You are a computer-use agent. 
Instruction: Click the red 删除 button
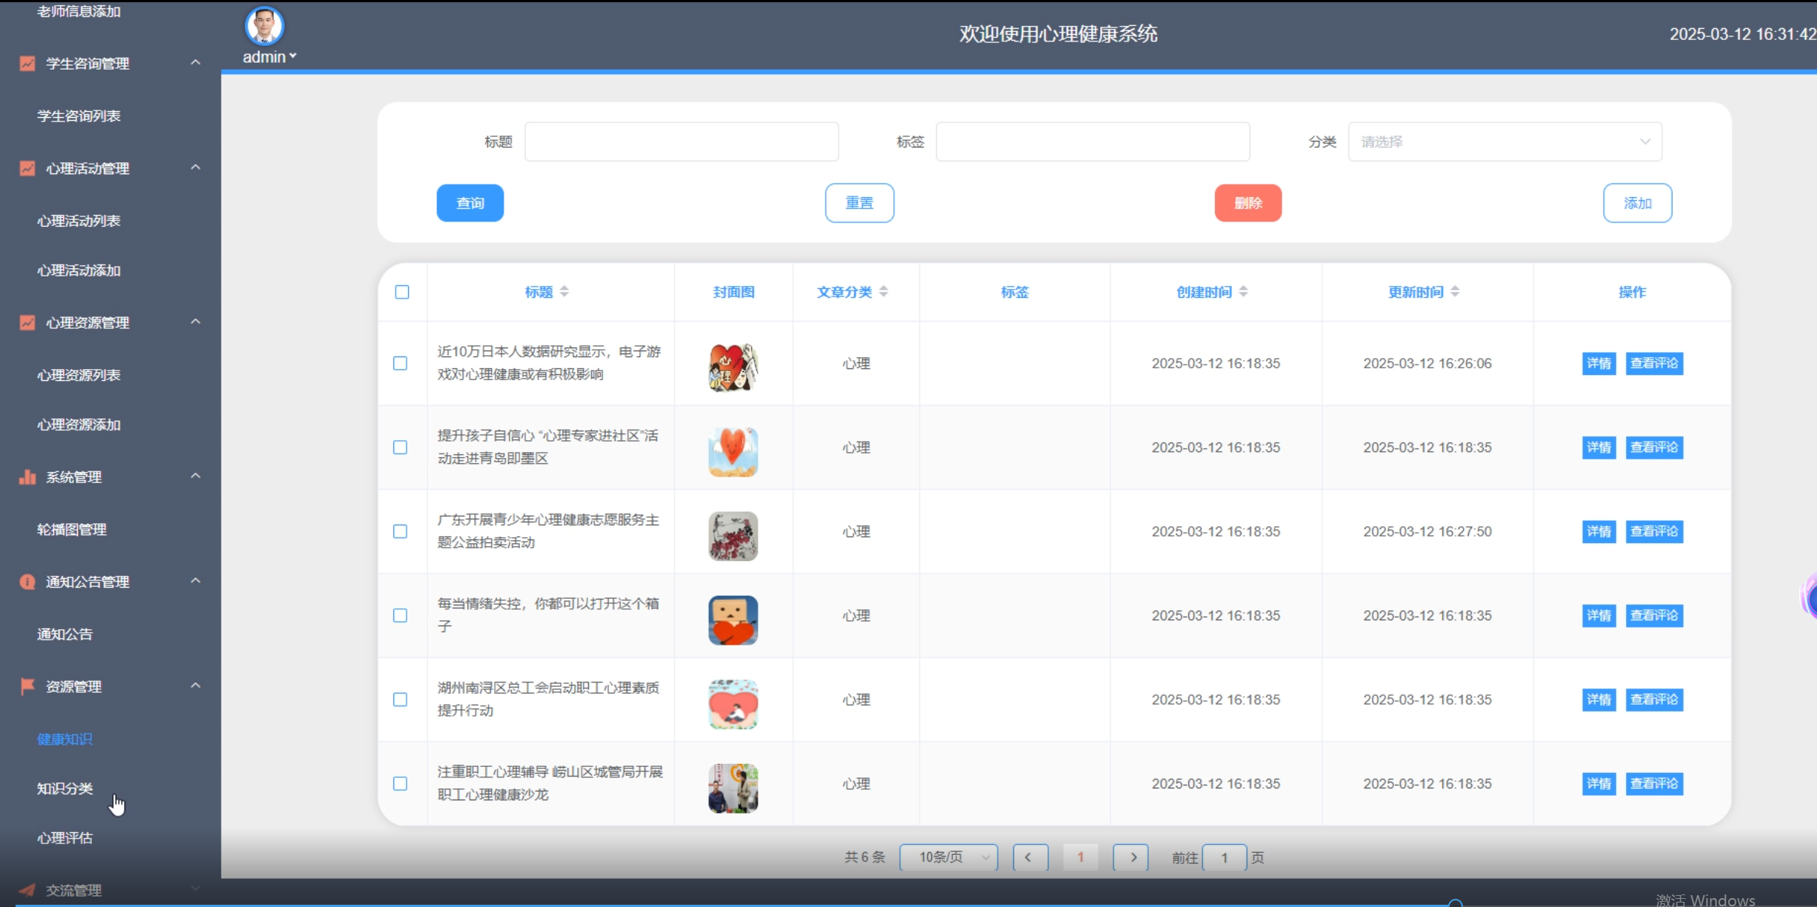pyautogui.click(x=1247, y=203)
